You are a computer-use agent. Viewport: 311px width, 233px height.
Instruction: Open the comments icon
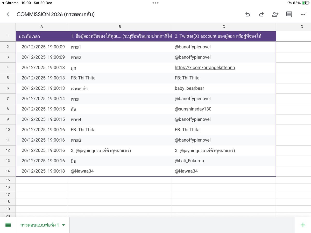[289, 14]
